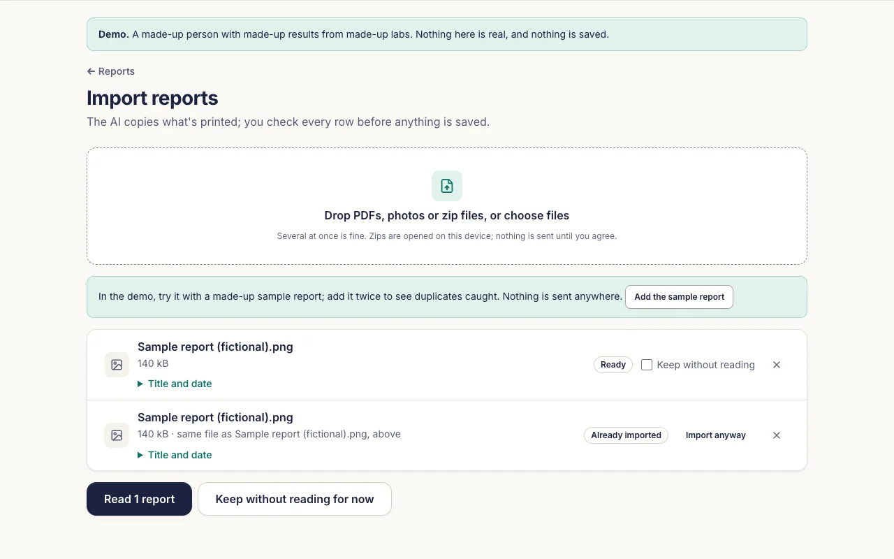Enable the Keep without reading checkbox
This screenshot has width=894, height=559.
click(647, 365)
